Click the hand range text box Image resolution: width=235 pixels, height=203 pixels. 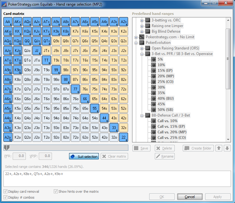point(117,179)
